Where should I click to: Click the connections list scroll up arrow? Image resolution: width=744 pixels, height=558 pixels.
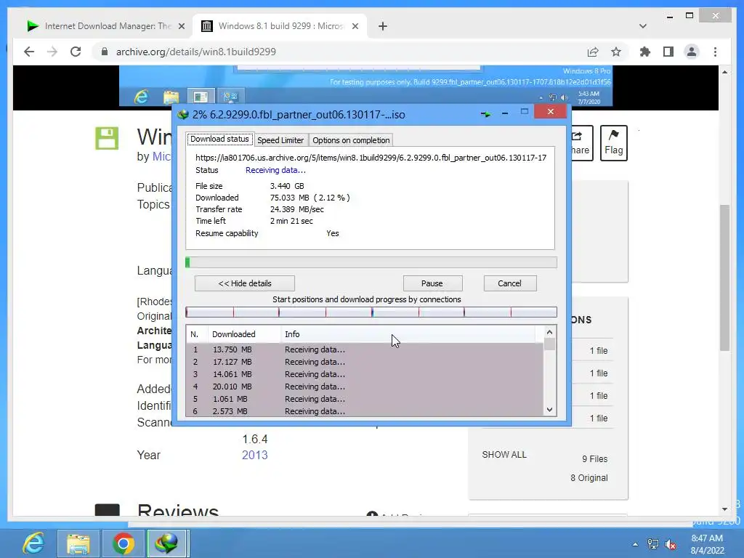tap(549, 332)
